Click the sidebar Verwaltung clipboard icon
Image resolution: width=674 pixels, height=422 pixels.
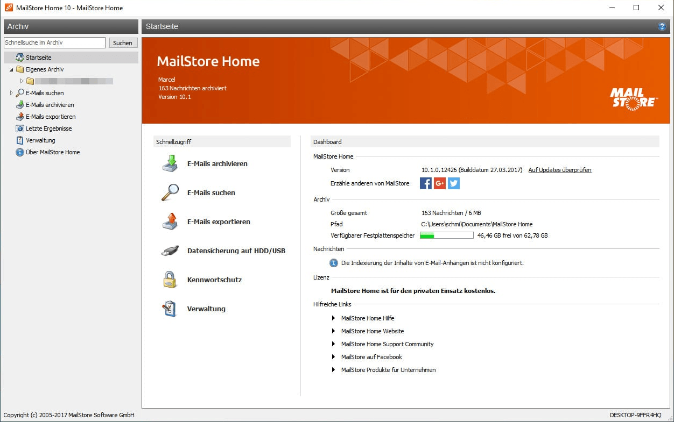20,140
